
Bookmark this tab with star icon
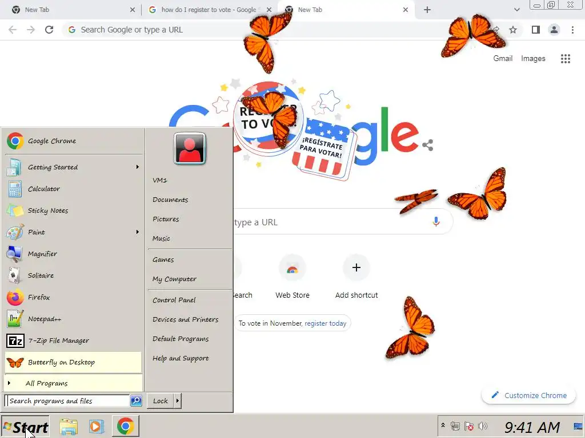click(x=513, y=30)
